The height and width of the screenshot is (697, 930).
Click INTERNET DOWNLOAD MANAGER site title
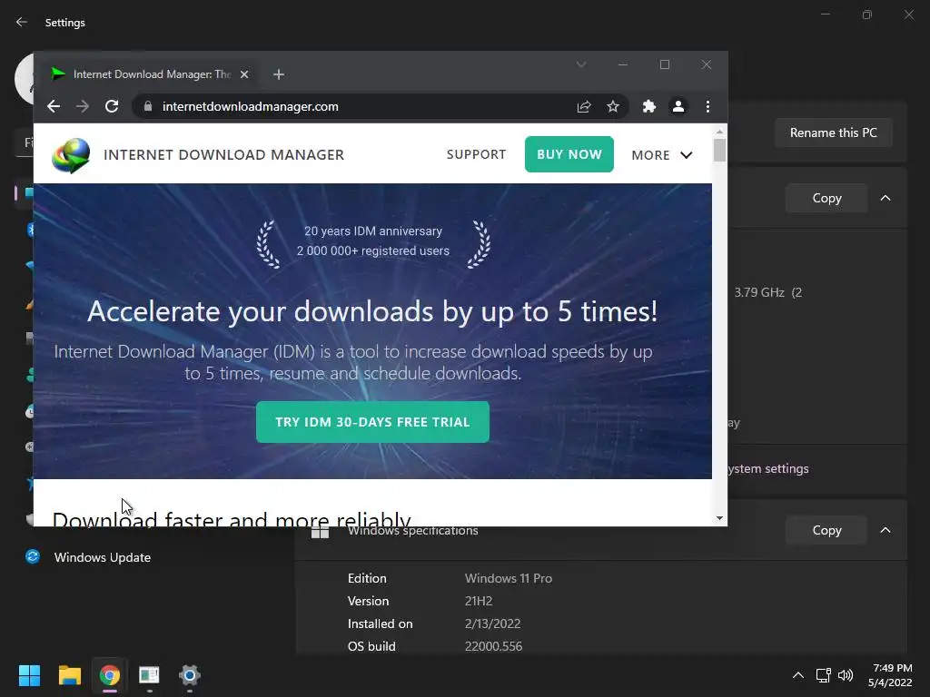coord(223,154)
